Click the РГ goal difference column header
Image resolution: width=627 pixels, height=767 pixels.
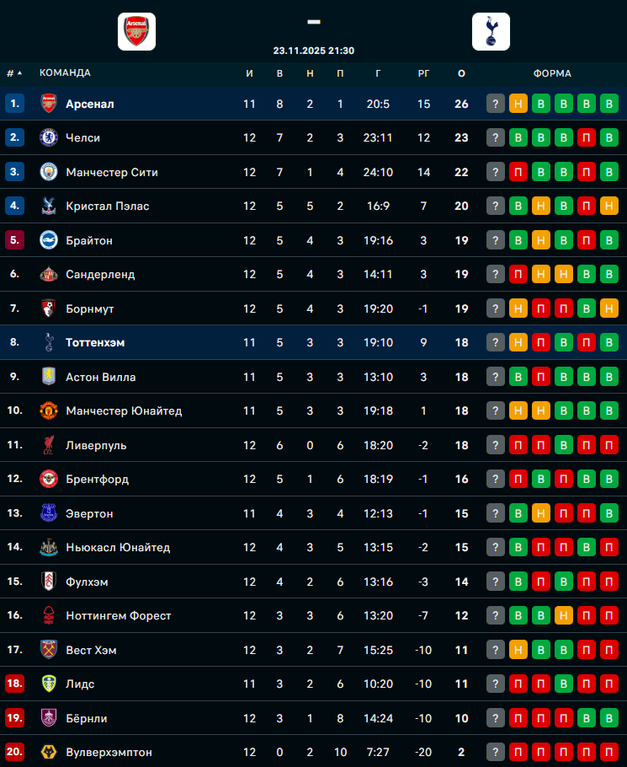coord(424,73)
